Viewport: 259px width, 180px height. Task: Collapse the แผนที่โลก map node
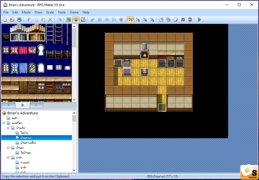tap(4, 123)
